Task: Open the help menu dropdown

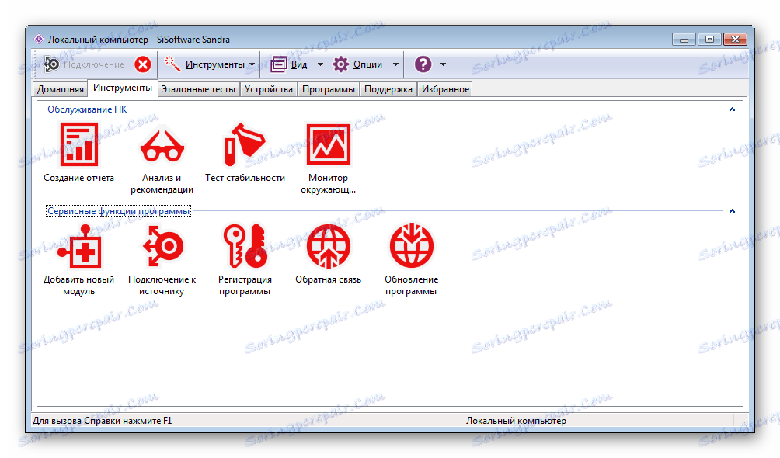Action: [444, 64]
